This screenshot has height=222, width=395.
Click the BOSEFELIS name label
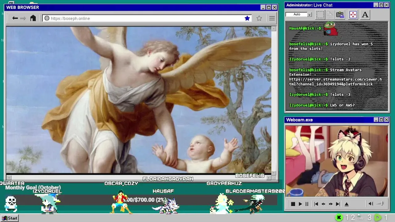[250, 175]
